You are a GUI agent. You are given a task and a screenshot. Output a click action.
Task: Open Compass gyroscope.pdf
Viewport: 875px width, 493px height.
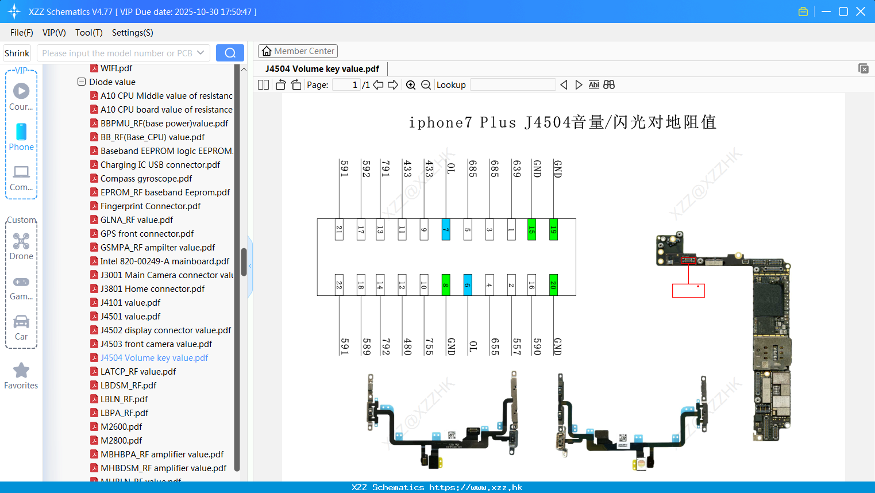141,179
